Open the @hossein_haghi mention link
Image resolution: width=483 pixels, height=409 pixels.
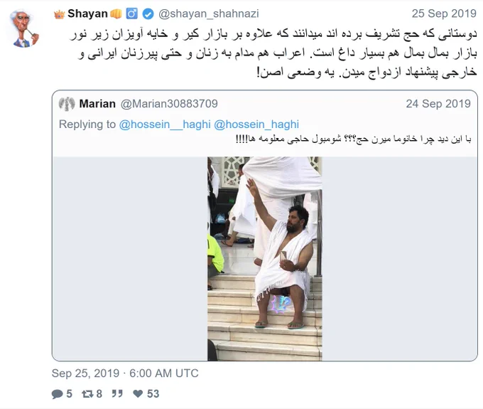point(256,124)
